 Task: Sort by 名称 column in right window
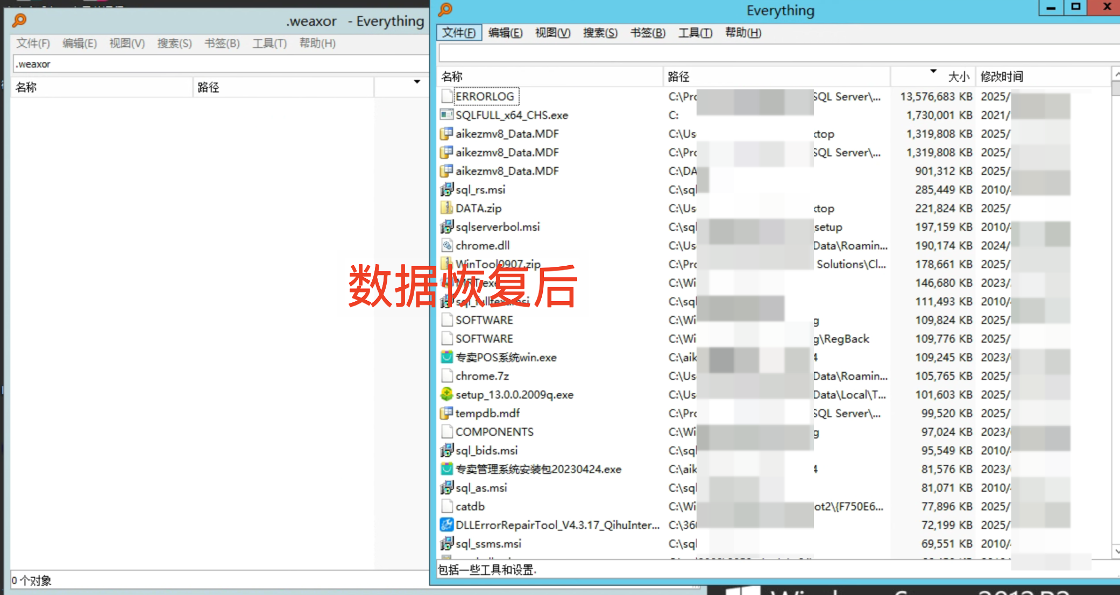pos(551,76)
